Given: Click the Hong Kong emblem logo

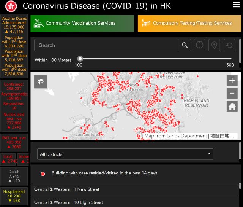Looking at the screenshot, I should coord(11,6).
